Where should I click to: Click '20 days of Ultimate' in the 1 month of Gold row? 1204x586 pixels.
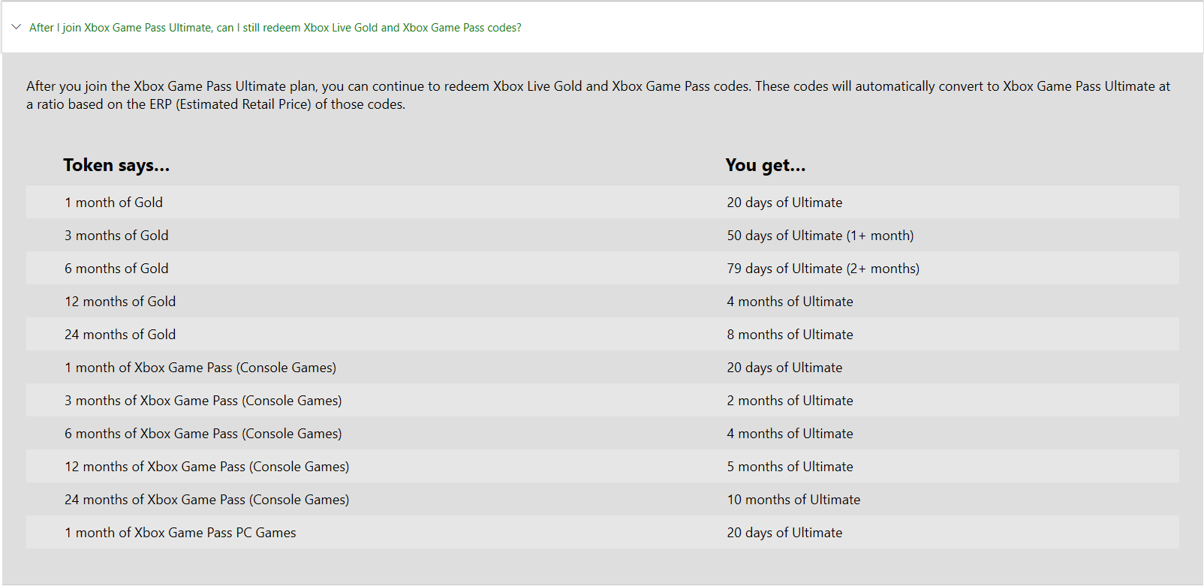point(784,203)
